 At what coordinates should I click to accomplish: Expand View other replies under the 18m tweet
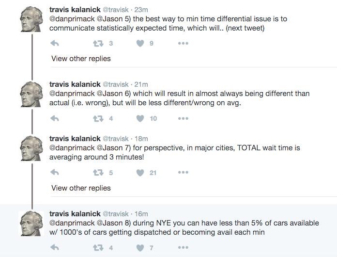(x=81, y=188)
